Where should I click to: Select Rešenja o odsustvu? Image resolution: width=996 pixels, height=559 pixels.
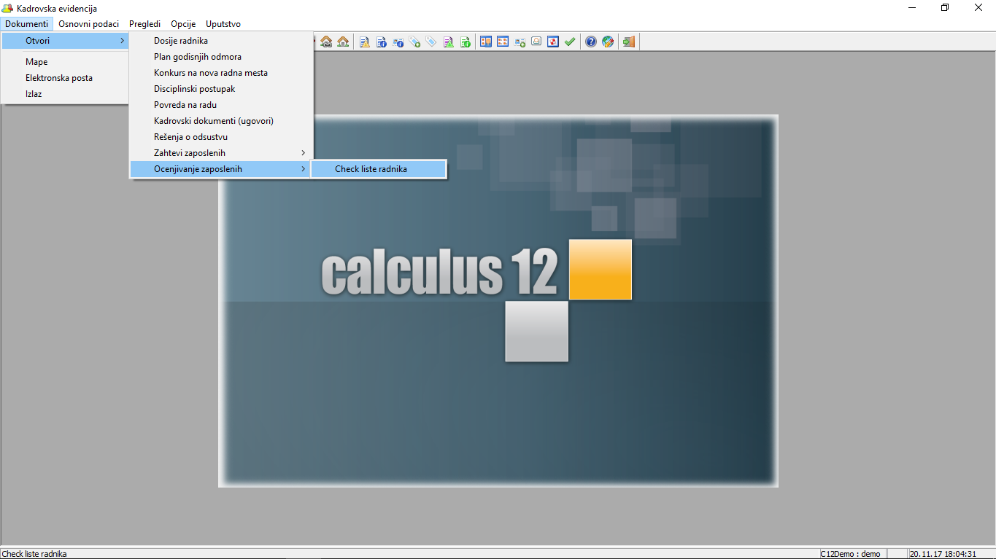click(221, 137)
